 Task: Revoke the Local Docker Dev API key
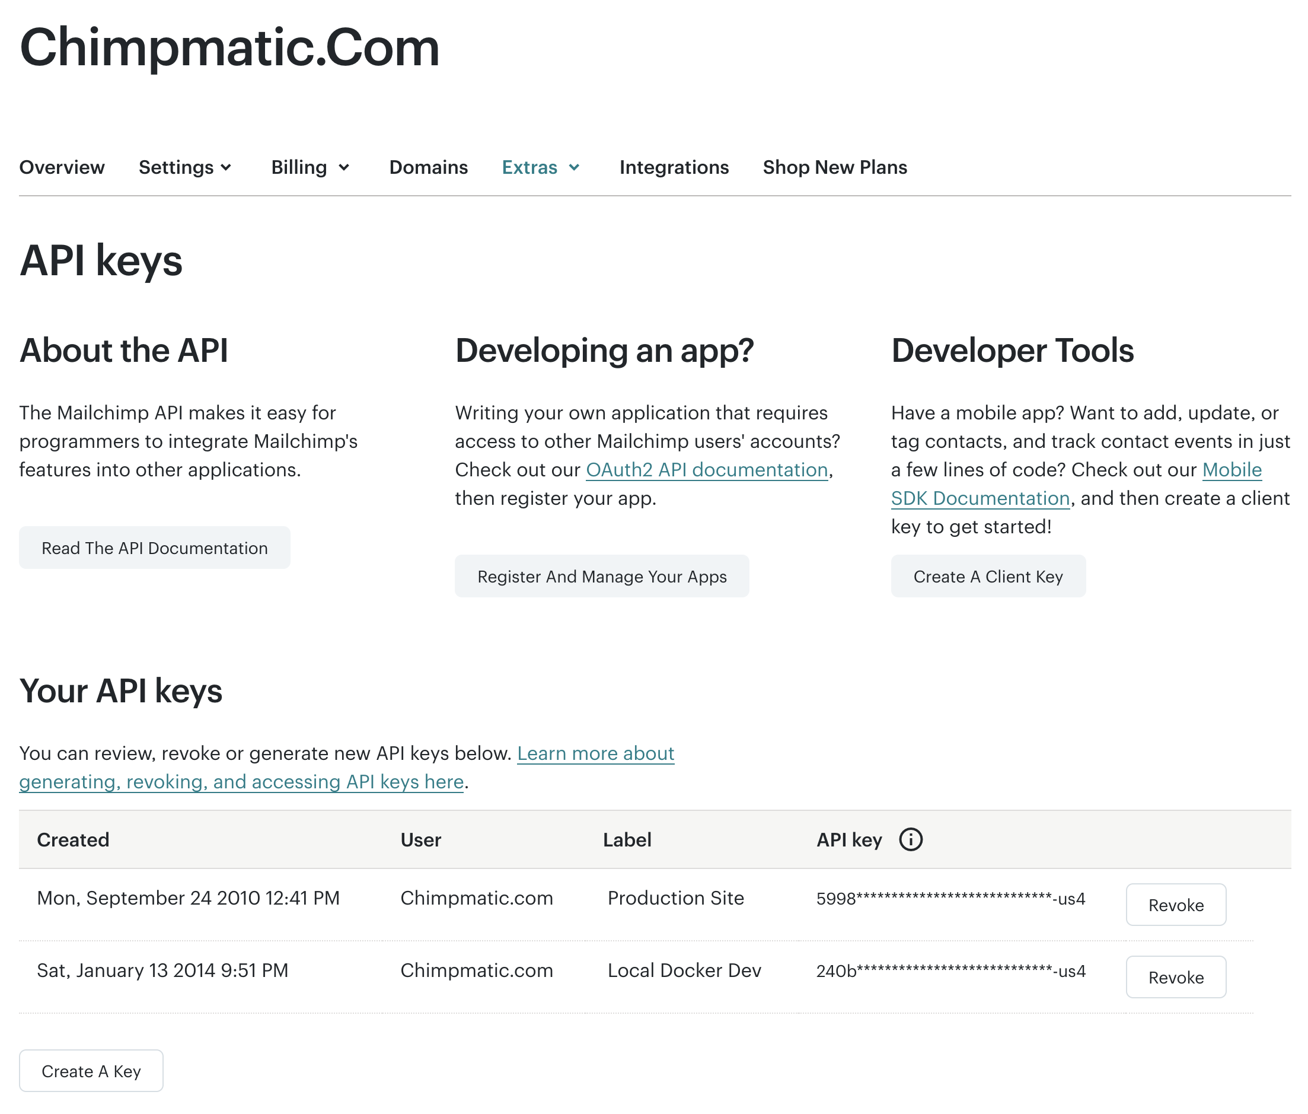tap(1175, 977)
